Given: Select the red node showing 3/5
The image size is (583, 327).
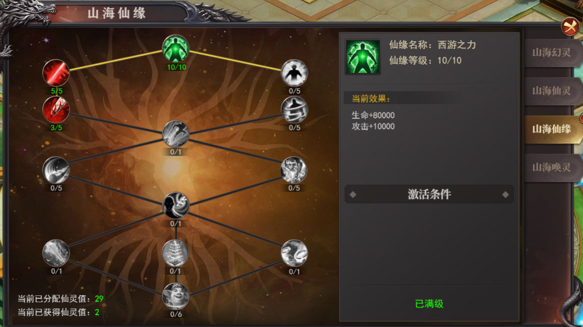Looking at the screenshot, I should 56,109.
